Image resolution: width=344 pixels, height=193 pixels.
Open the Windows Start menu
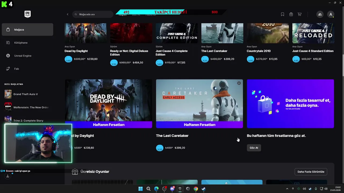click(141, 189)
